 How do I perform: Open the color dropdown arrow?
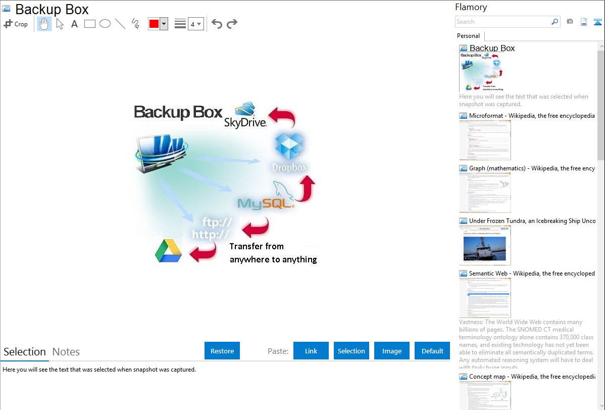point(164,24)
